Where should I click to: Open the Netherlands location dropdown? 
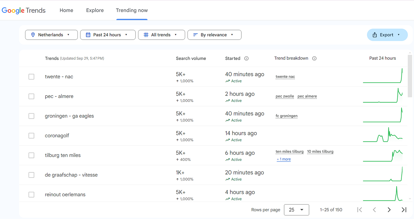[51, 35]
